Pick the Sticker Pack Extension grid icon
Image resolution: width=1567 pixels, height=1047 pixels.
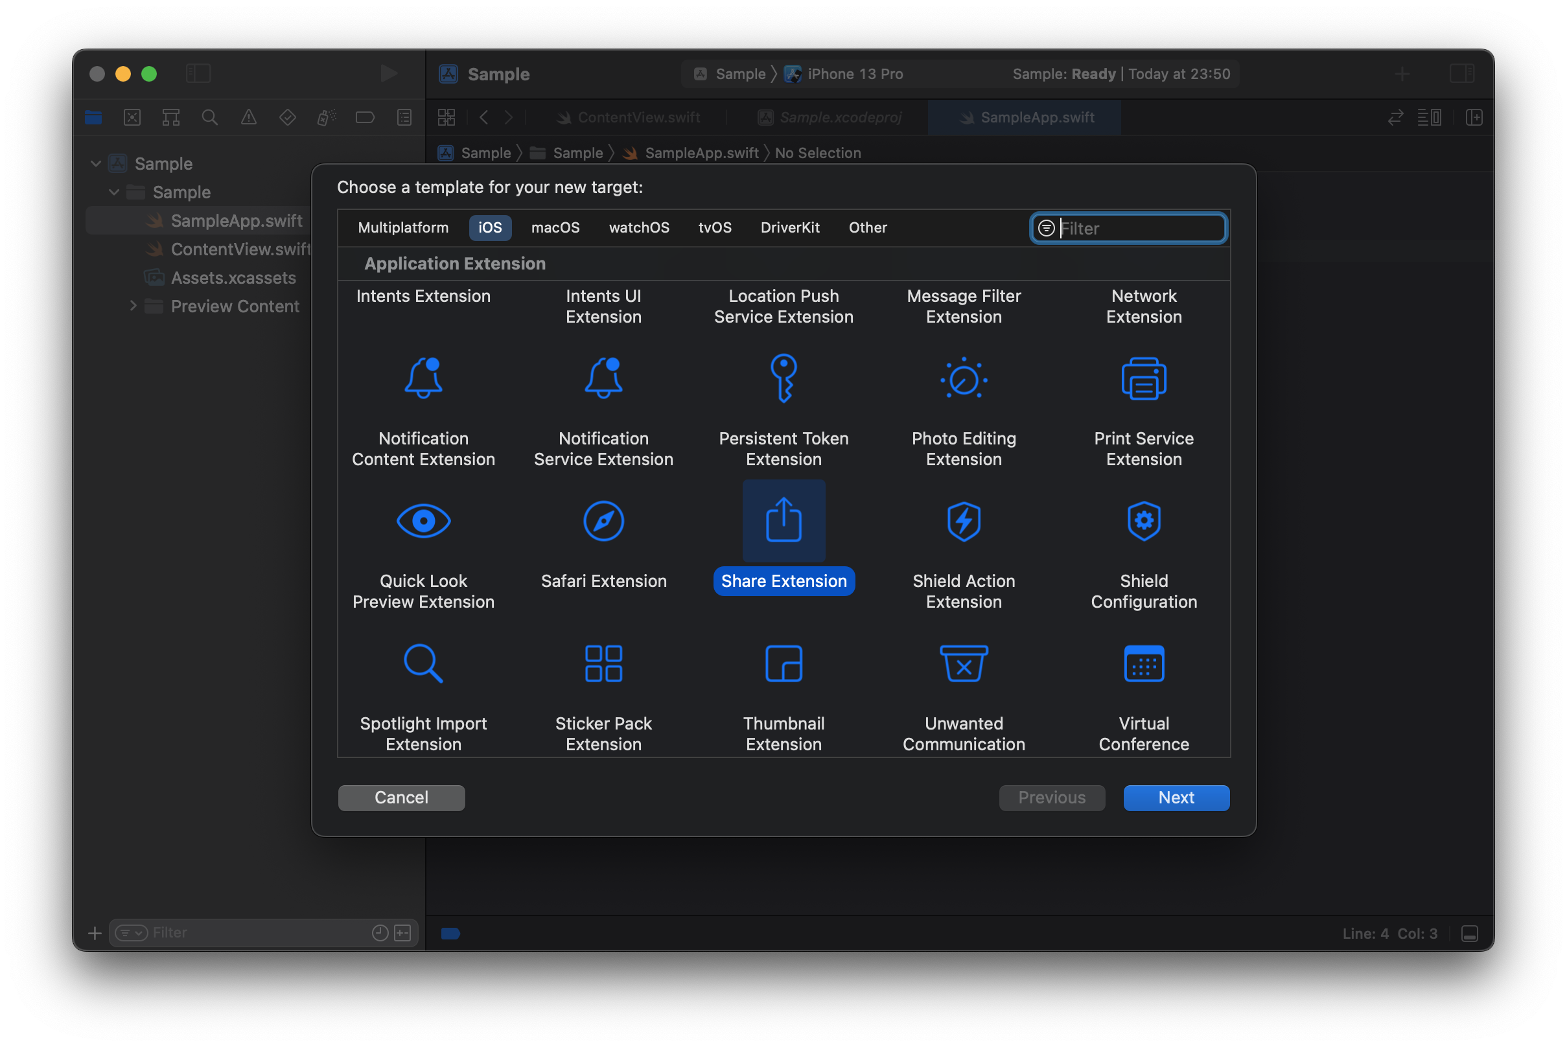pyautogui.click(x=603, y=663)
